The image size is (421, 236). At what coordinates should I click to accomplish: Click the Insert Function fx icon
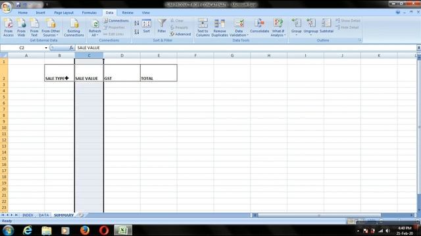pos(71,48)
